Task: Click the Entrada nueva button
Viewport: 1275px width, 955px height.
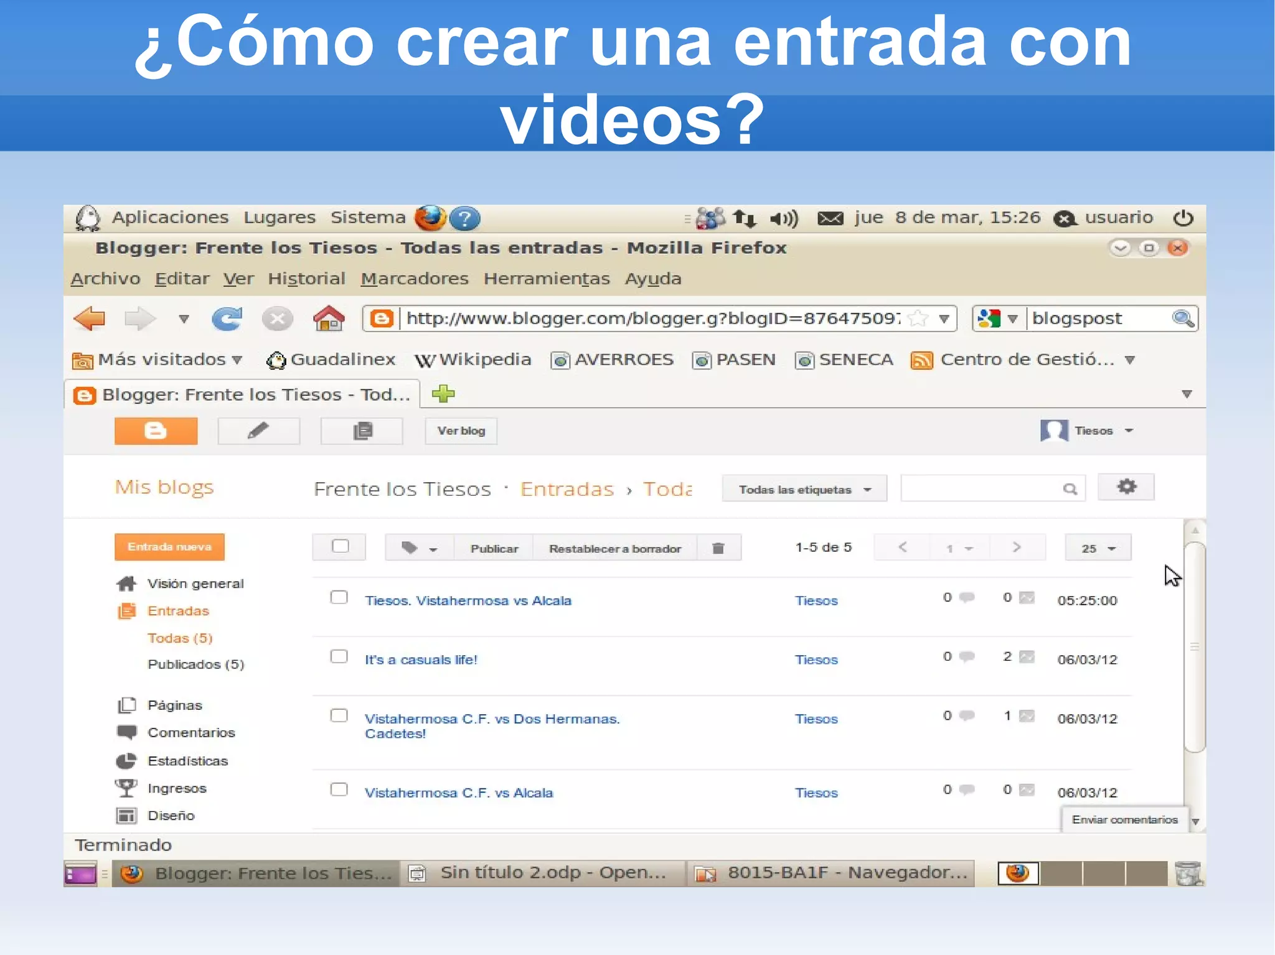Action: click(x=169, y=547)
